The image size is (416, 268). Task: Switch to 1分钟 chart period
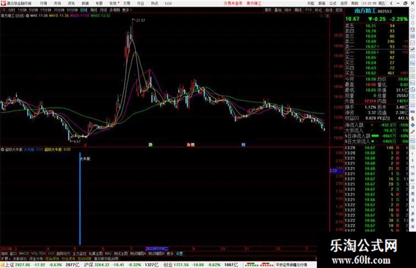22,10
